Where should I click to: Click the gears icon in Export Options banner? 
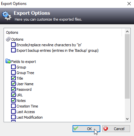coord(7,16)
